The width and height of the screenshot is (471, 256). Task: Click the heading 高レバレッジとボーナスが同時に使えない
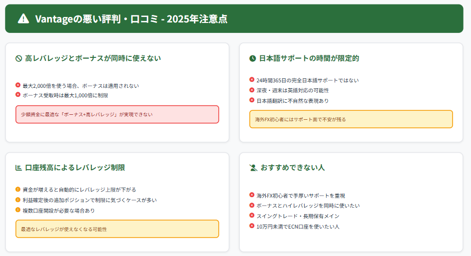coord(93,58)
